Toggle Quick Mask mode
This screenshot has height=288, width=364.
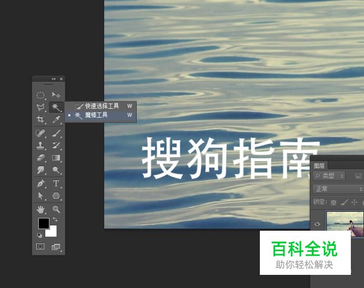[x=40, y=246]
